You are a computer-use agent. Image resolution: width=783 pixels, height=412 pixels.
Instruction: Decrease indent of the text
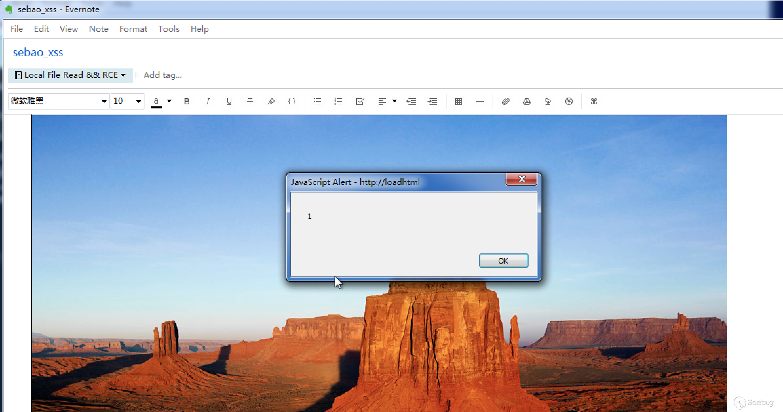411,101
